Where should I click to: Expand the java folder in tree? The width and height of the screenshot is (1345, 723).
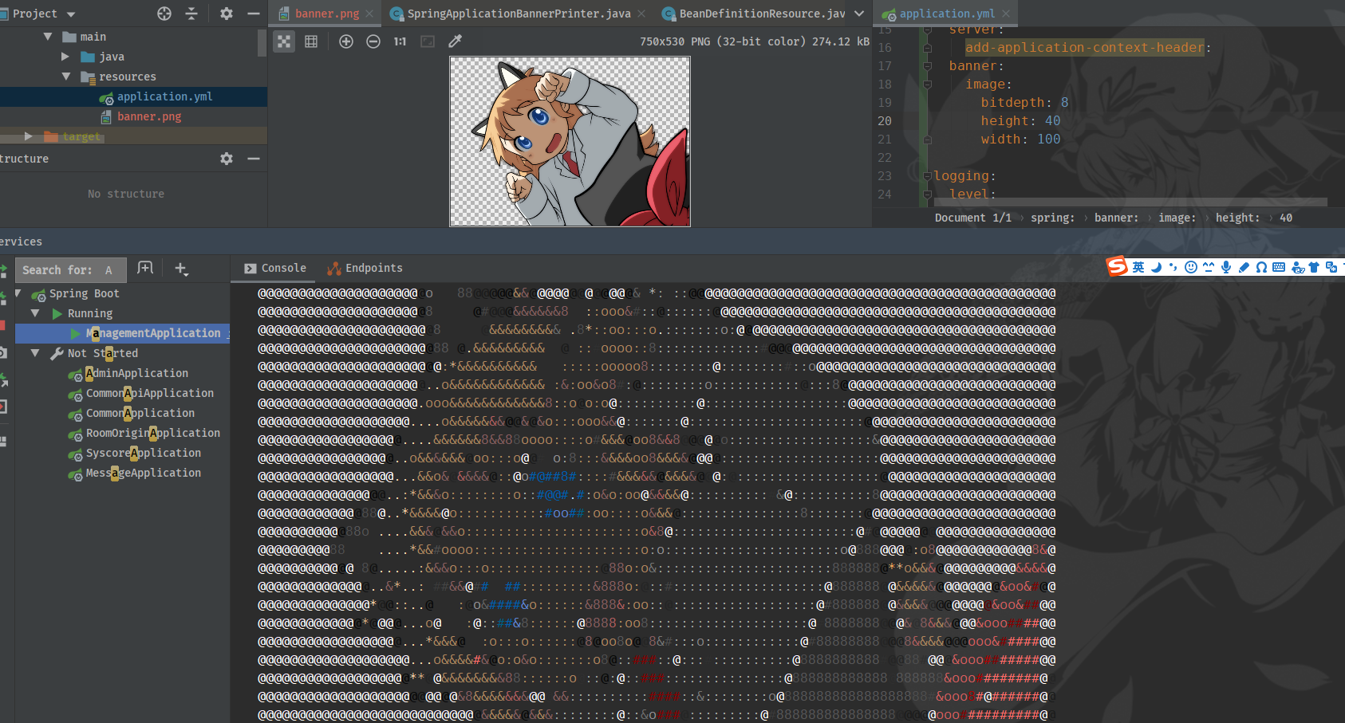pos(65,57)
